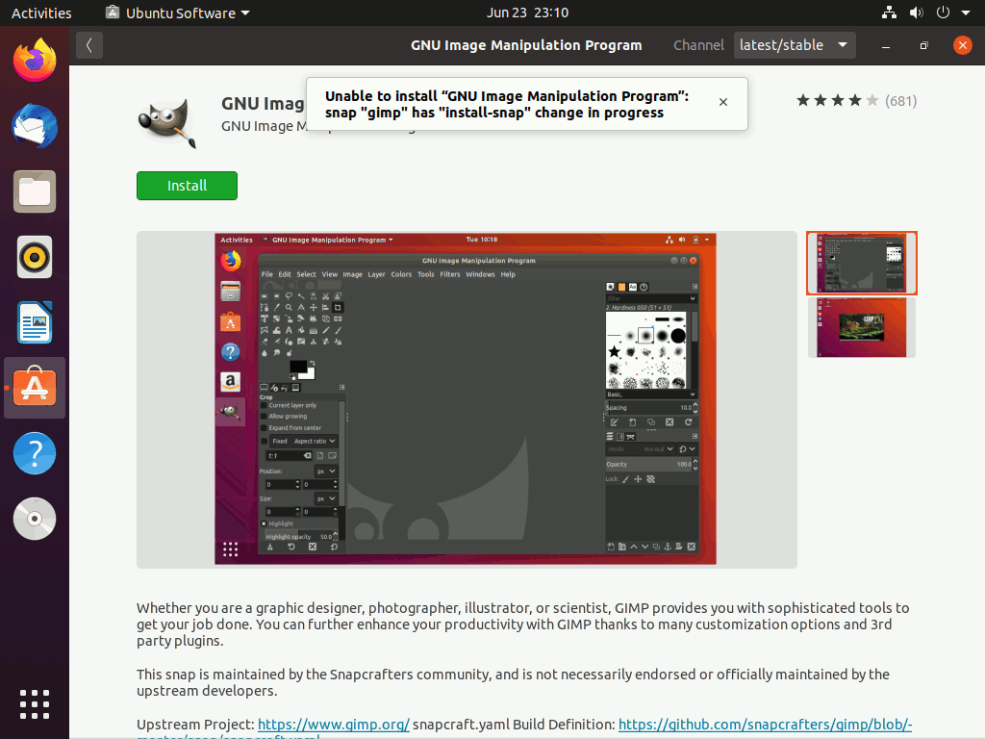Image resolution: width=985 pixels, height=739 pixels.
Task: Click the "Channel" label in the header
Action: [698, 45]
